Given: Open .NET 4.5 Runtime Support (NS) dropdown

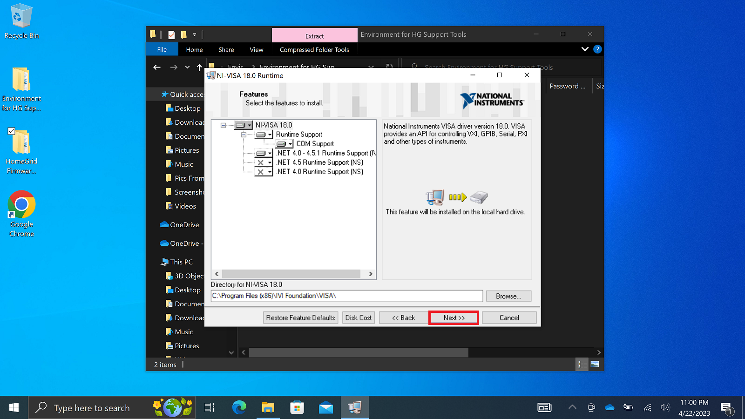Looking at the screenshot, I should (x=264, y=162).
